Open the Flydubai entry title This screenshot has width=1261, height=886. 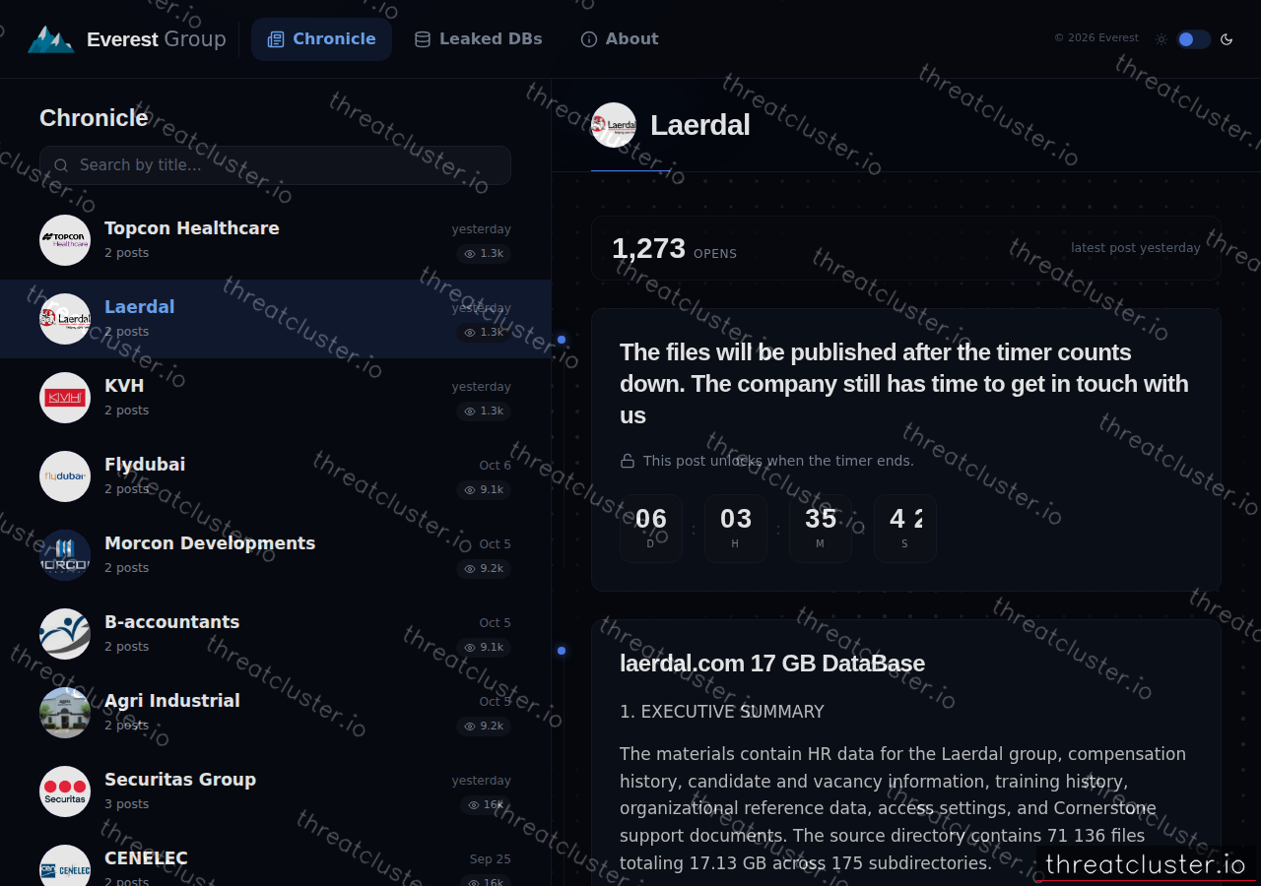click(145, 465)
